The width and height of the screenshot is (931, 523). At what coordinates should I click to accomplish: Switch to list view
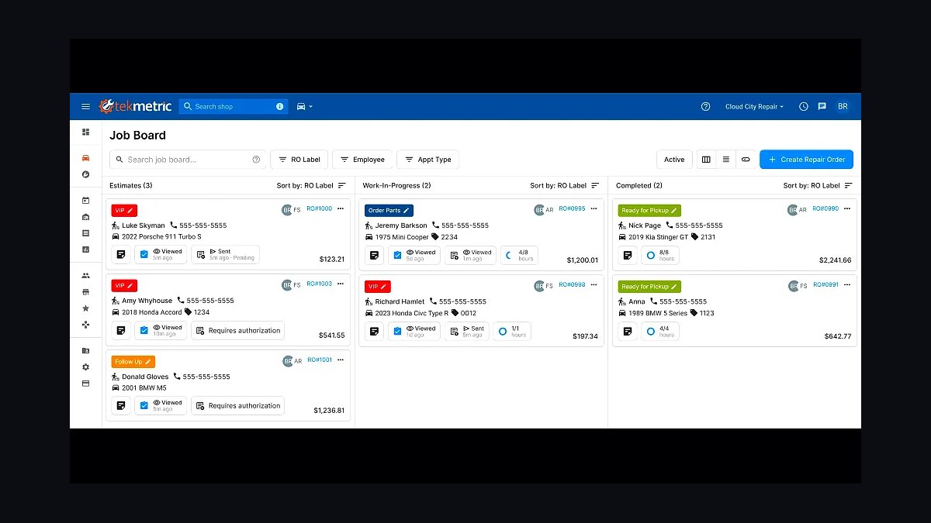725,160
